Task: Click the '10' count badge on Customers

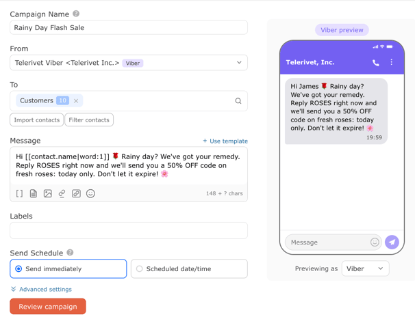Action: click(63, 100)
